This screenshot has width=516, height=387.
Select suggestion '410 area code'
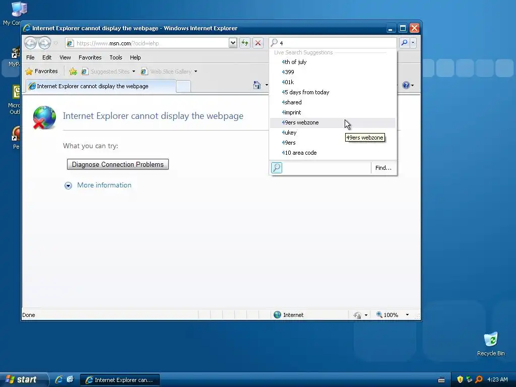[x=333, y=153]
